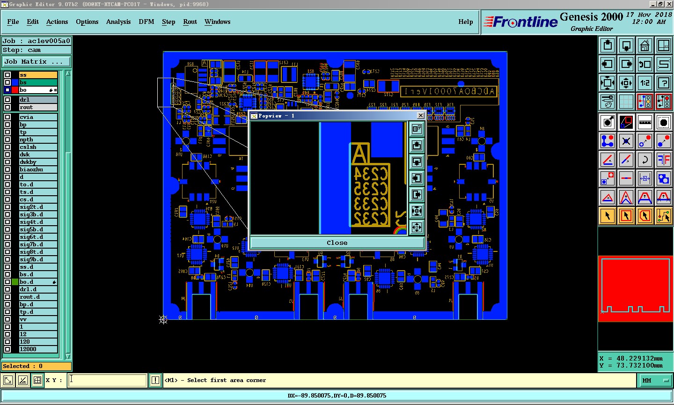Open the Windows menu

(217, 22)
